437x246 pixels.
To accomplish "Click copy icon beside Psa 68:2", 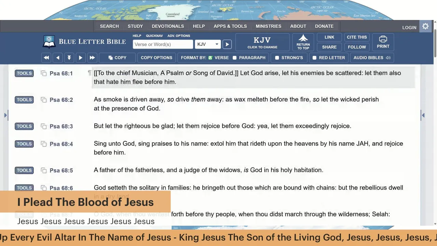I will (44, 100).
